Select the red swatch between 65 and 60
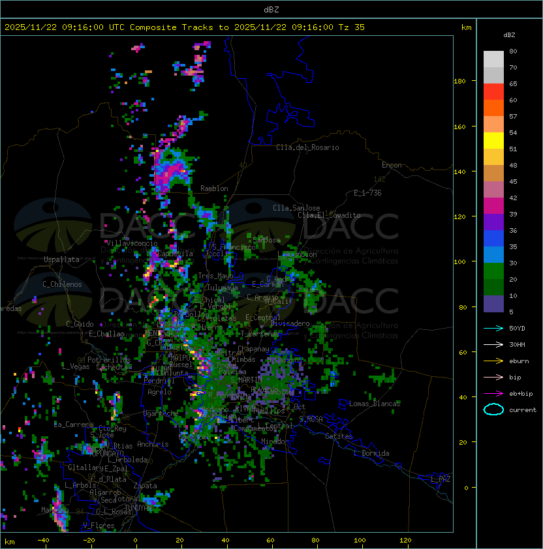The image size is (543, 549). tap(493, 92)
